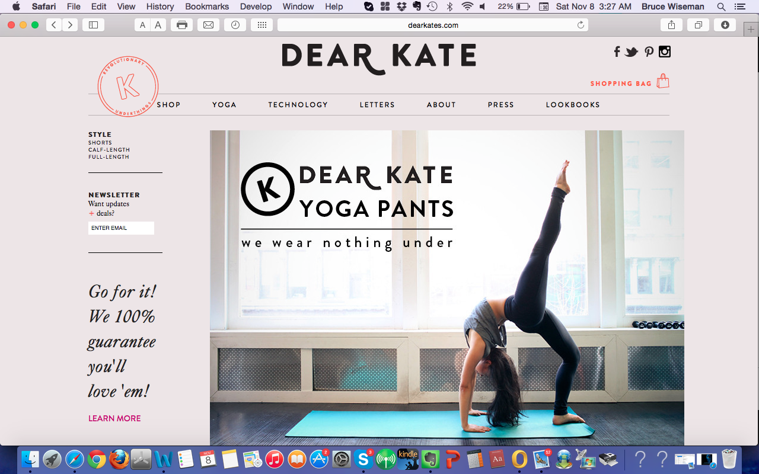The height and width of the screenshot is (474, 759).
Task: Open the Dear Kate Instagram icon
Action: pyautogui.click(x=665, y=52)
